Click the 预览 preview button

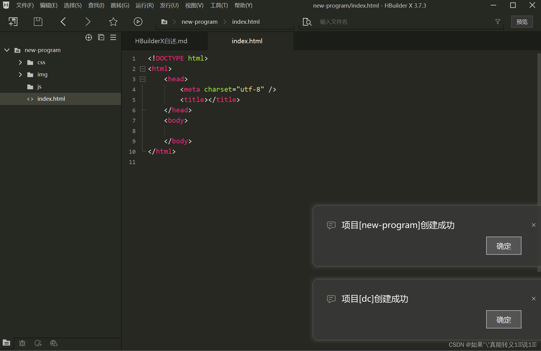522,22
